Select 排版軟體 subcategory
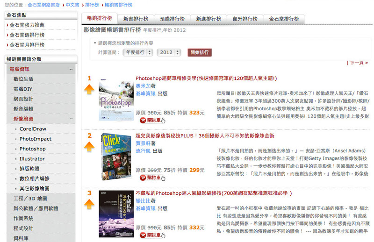 tap(29, 169)
